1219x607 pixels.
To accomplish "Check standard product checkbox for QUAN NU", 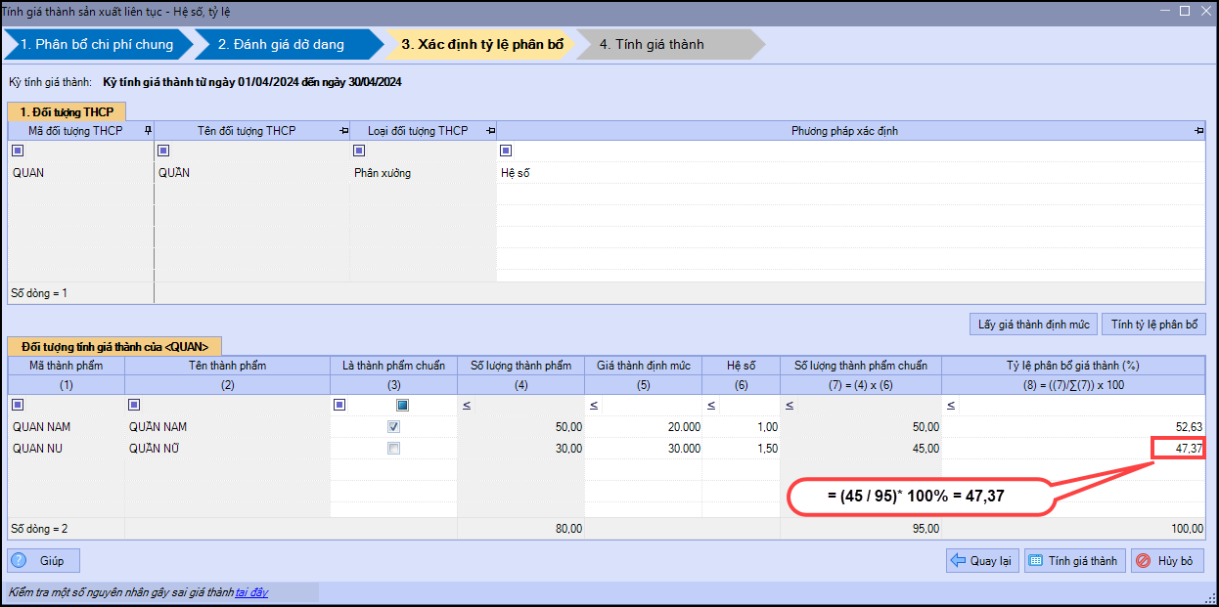I will 393,449.
